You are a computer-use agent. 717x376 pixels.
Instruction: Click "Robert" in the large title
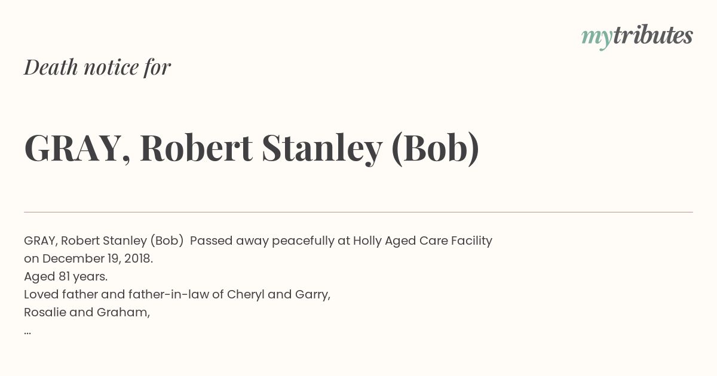point(196,148)
